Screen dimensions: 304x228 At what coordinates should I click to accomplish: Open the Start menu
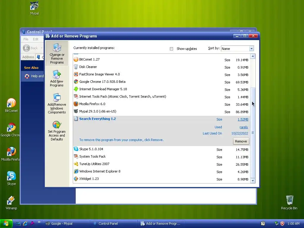[6, 224]
